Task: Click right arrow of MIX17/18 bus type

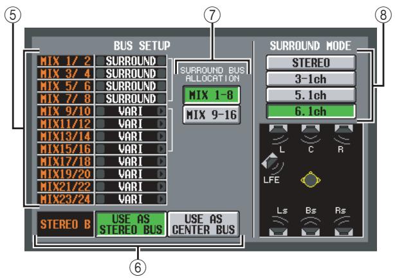Action: (161, 161)
